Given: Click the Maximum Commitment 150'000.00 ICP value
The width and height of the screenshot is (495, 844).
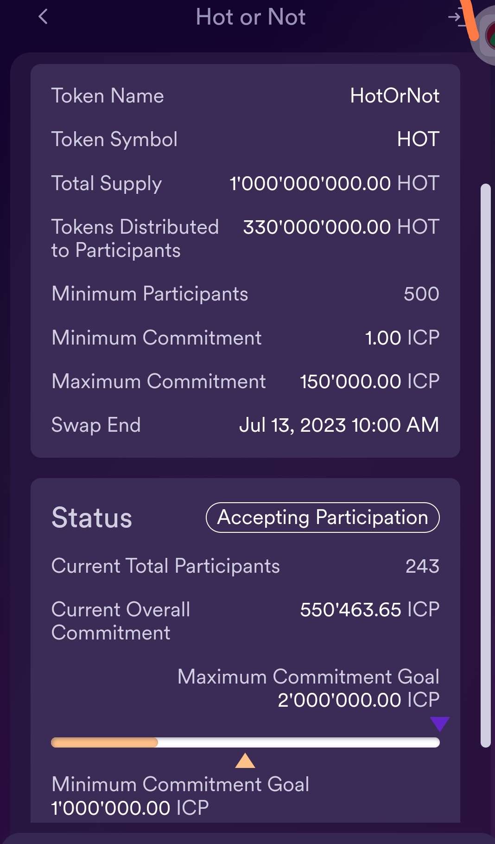Looking at the screenshot, I should click(x=369, y=382).
